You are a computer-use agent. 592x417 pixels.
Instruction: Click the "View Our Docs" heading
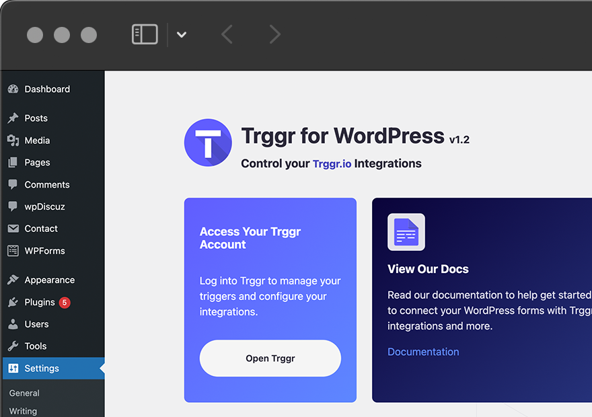click(x=428, y=268)
